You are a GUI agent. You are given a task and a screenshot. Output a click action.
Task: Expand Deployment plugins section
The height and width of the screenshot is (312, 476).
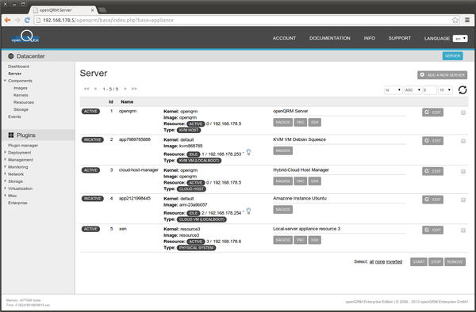[x=6, y=152]
